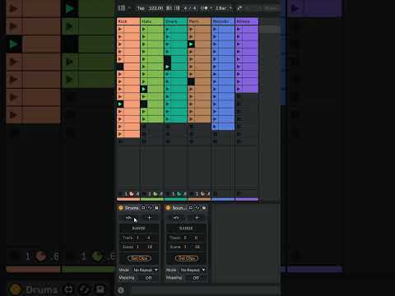This screenshot has height=296, width=395.
Task: Click the plus icon in Soun... device
Action: [x=197, y=218]
